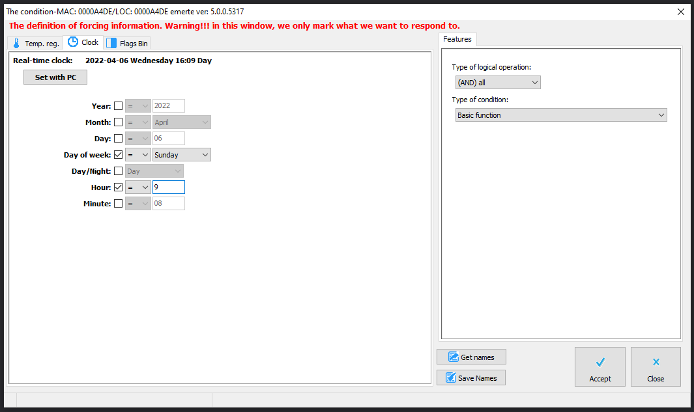Click the Day input field showing 06
The image size is (694, 412).
(x=169, y=139)
